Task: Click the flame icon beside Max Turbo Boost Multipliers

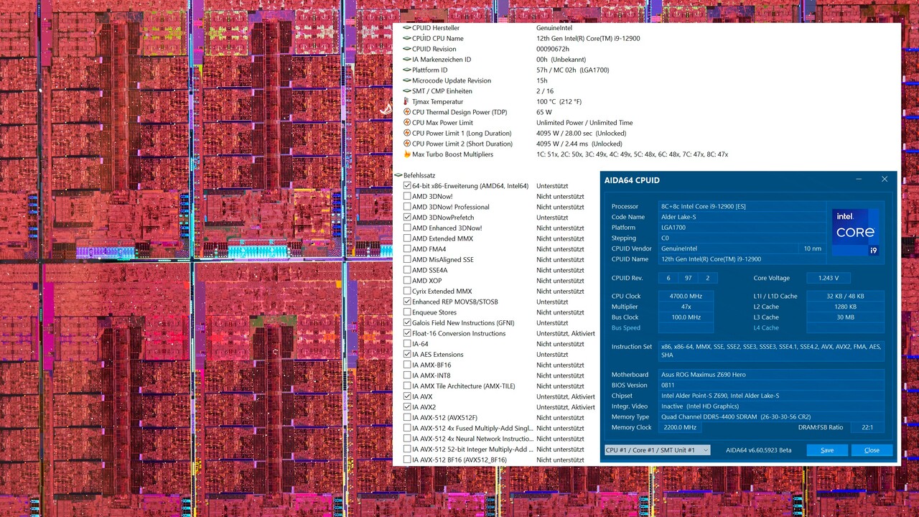Action: (x=408, y=154)
